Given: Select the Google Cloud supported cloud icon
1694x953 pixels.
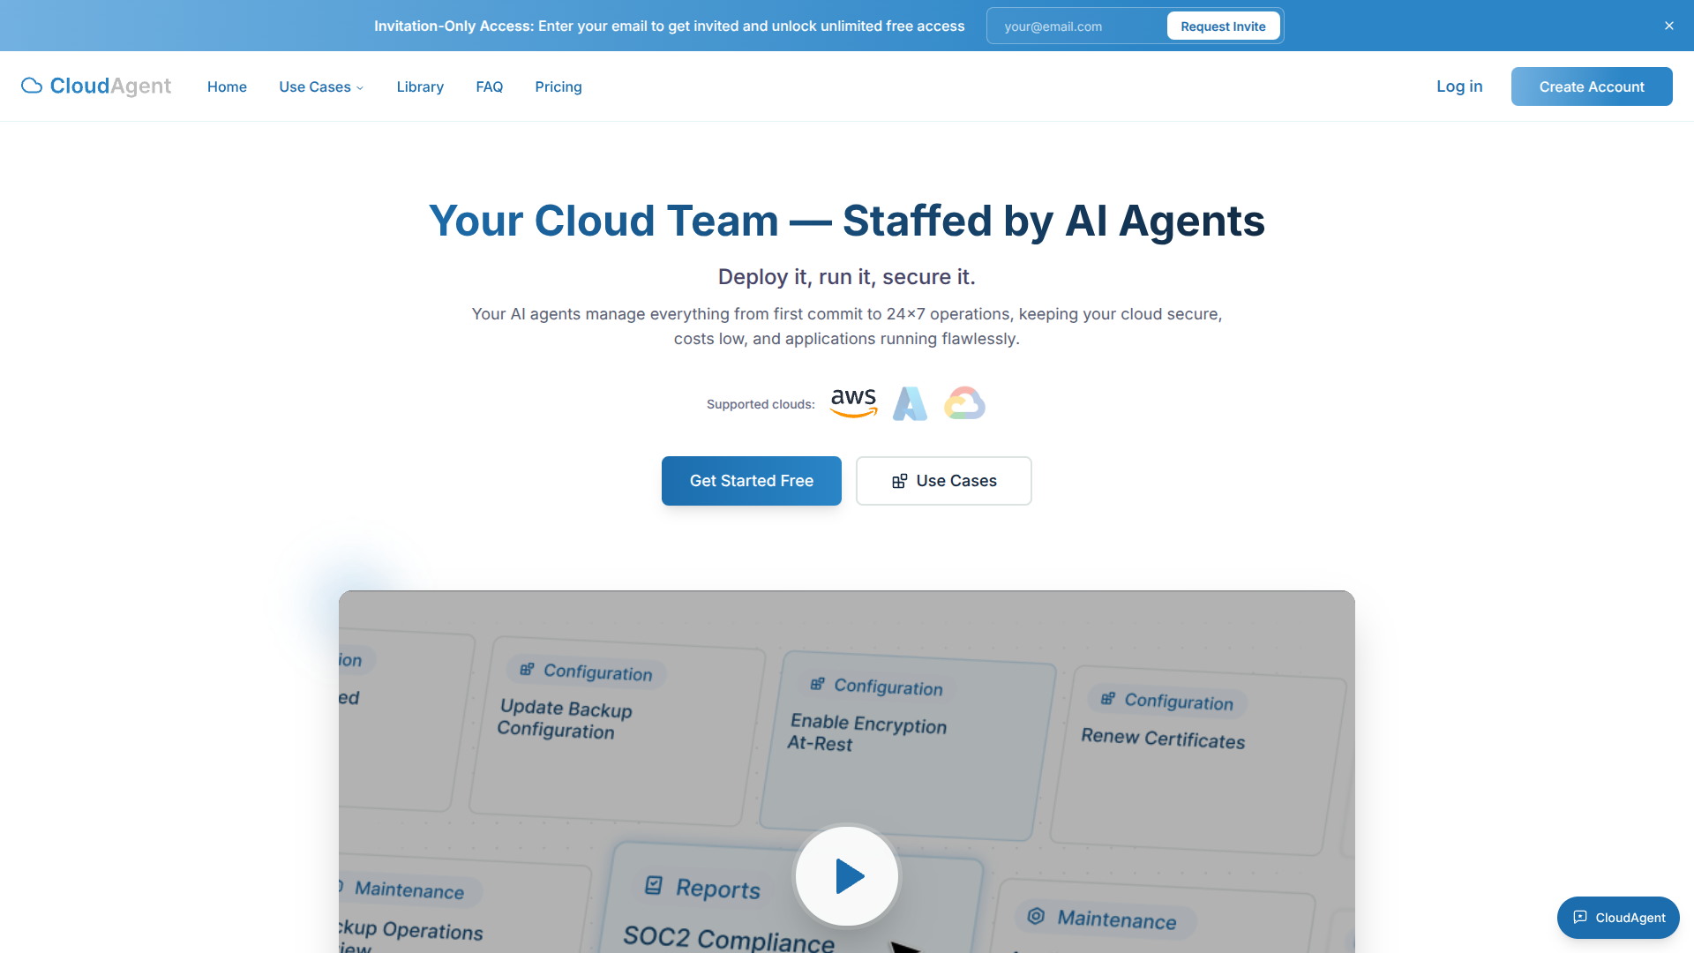Looking at the screenshot, I should click(x=964, y=402).
